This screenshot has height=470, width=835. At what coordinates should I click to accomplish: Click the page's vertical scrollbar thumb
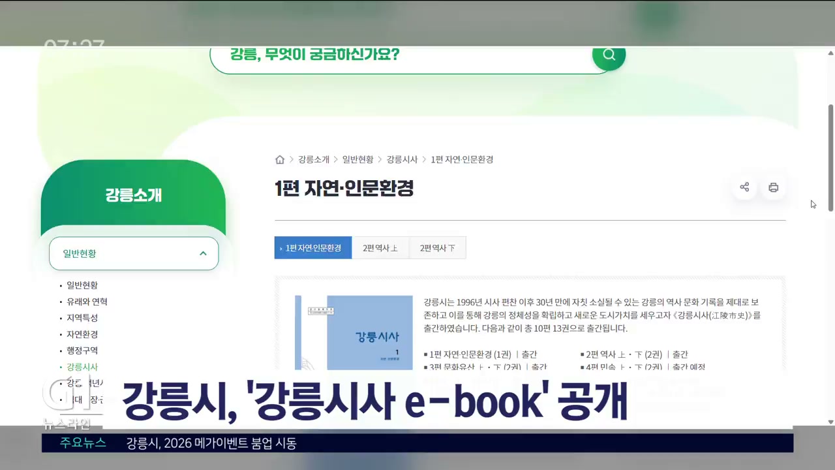(830, 157)
